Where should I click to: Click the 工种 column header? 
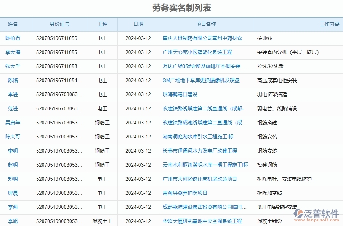[102, 24]
